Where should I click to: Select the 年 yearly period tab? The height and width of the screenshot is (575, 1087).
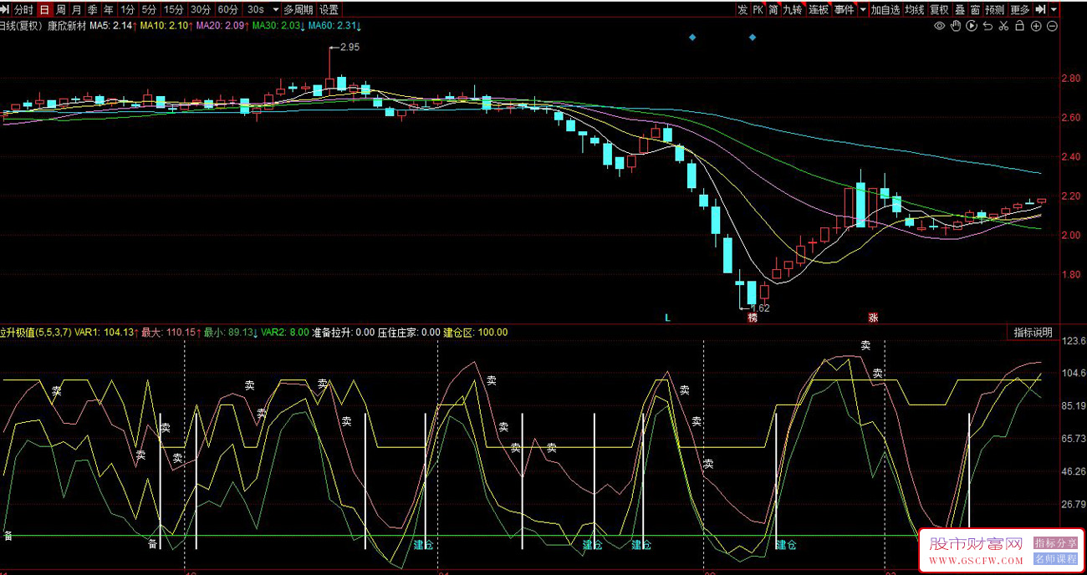pos(108,10)
